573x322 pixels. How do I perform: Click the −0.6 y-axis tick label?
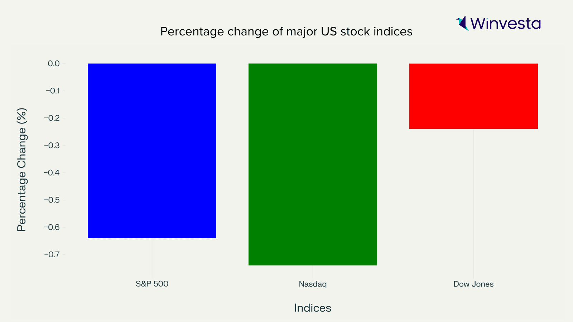click(53, 227)
